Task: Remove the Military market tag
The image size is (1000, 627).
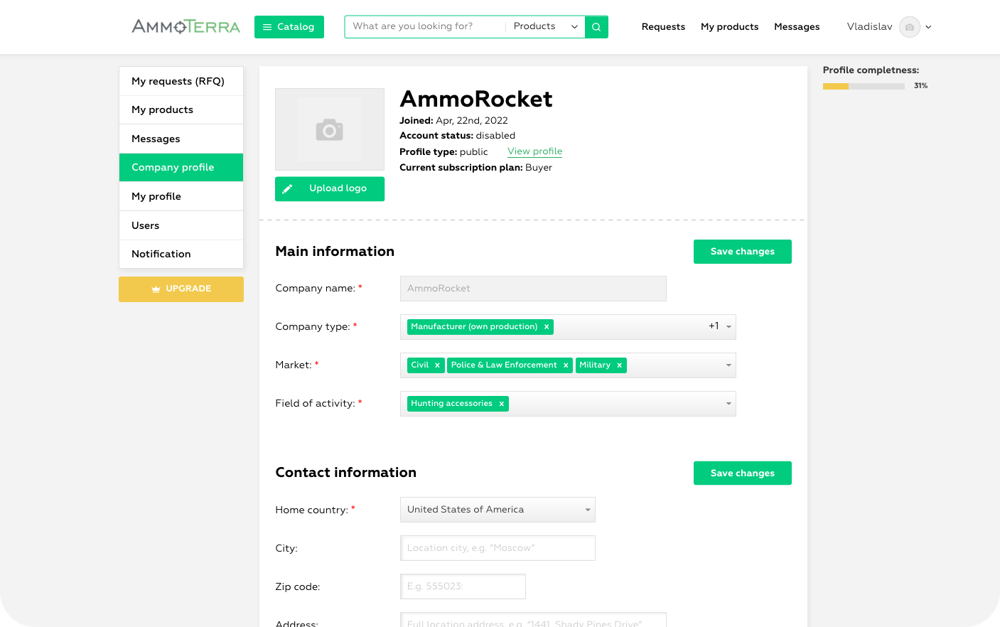Action: [619, 365]
